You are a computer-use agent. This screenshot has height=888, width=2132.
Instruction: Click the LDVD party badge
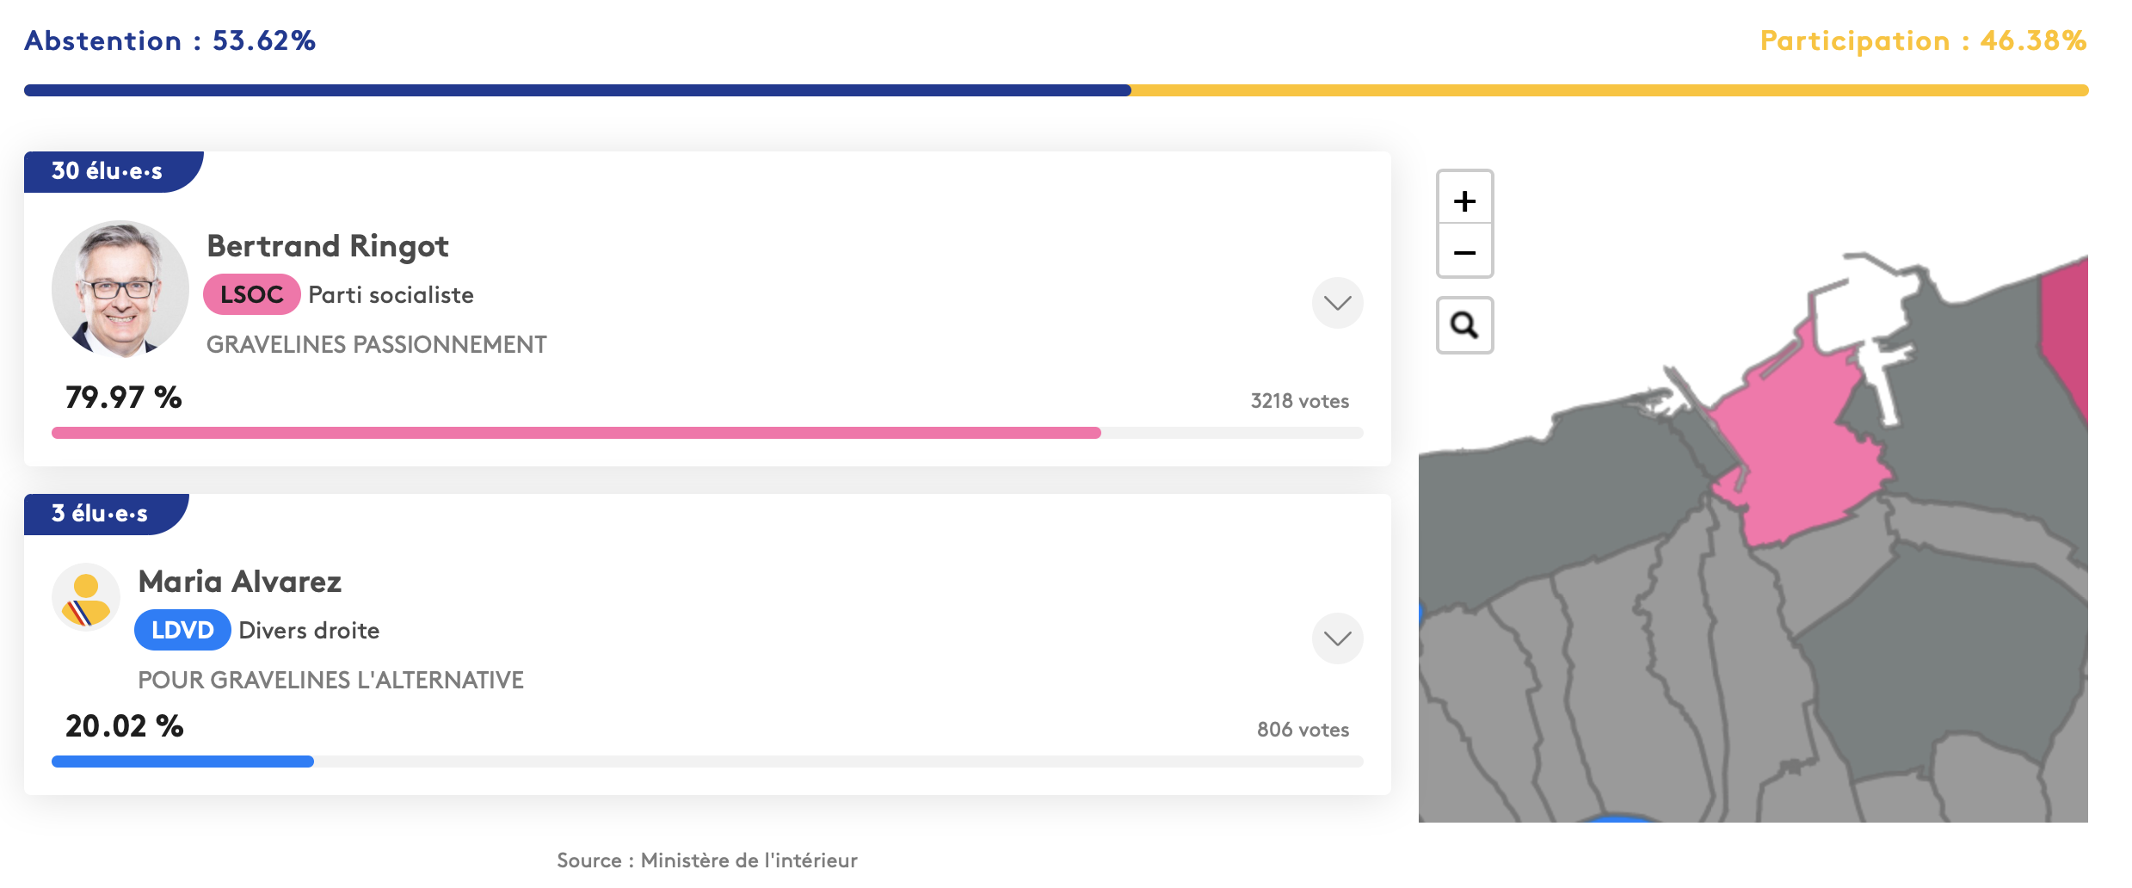click(182, 631)
